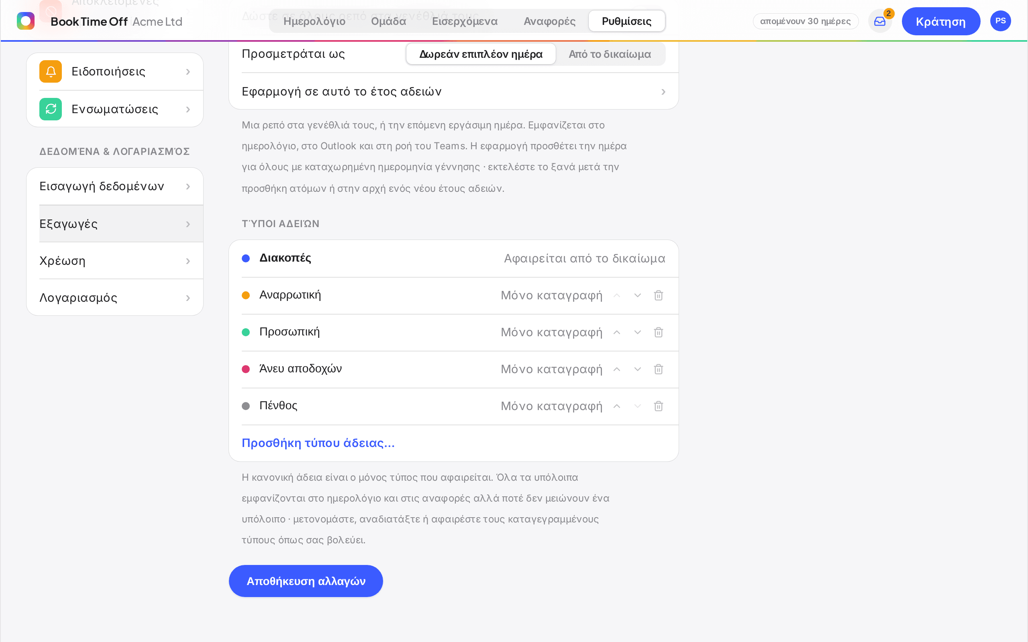Click Αποθήκευση αλλαγών button
This screenshot has height=642, width=1028.
tap(306, 581)
